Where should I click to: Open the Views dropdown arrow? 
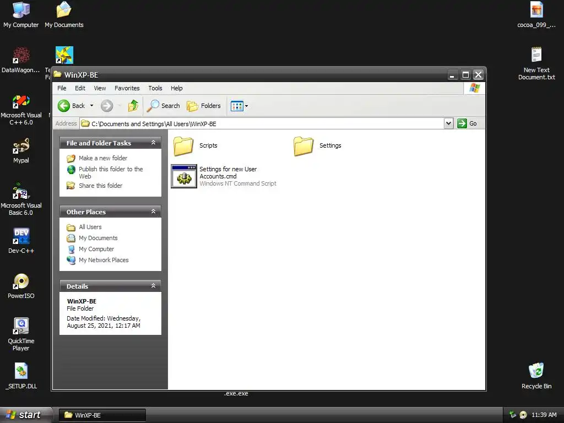tap(246, 106)
